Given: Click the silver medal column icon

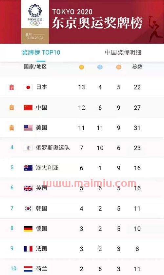Looking at the screenshot, I should click(x=100, y=67).
